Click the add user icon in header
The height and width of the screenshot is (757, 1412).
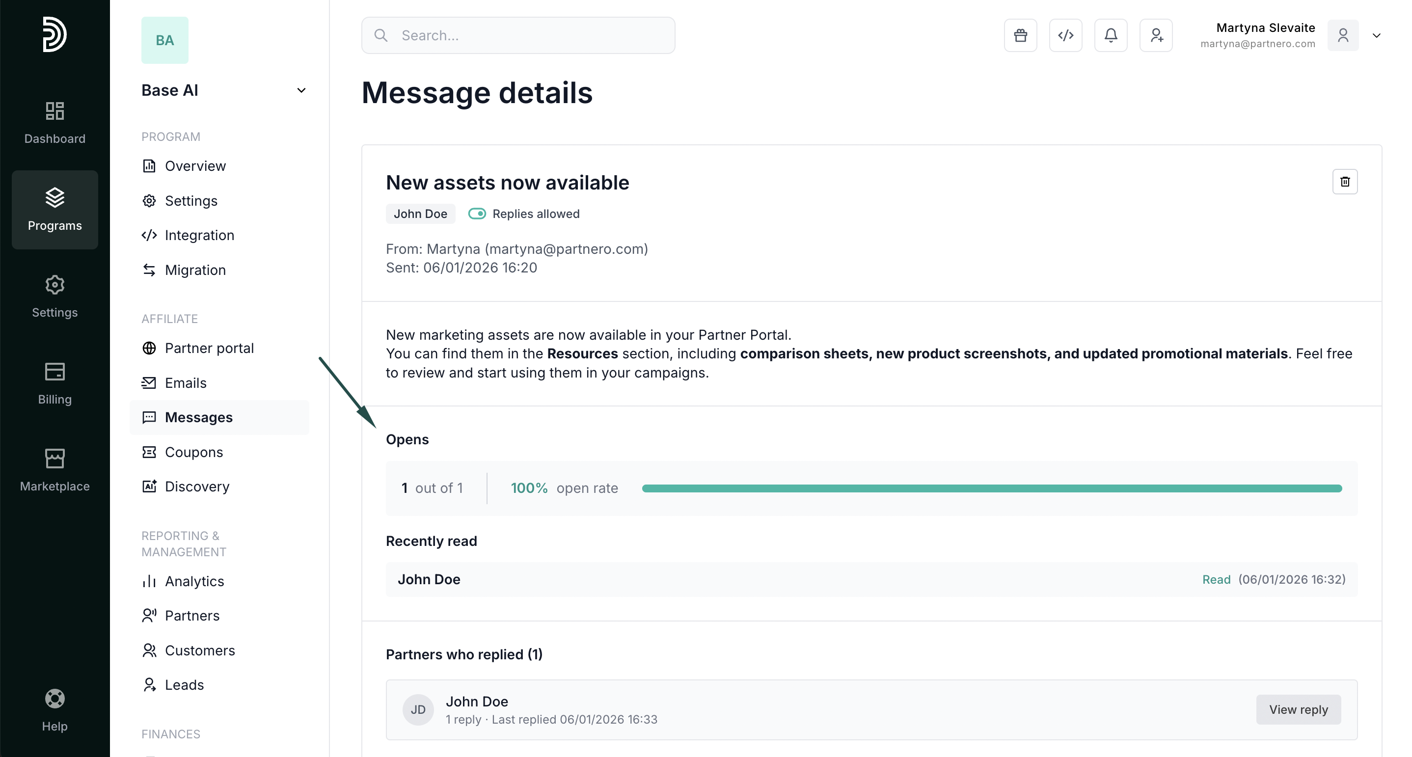point(1155,36)
